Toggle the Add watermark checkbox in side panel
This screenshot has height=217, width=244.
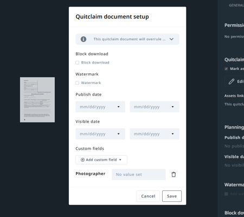pos(226,194)
